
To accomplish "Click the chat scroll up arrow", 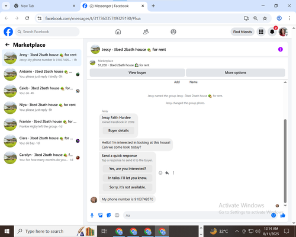I will tap(285, 82).
